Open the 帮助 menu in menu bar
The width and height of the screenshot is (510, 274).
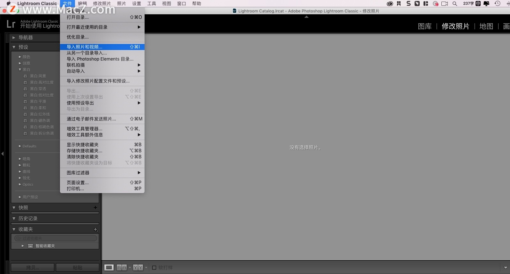pyautogui.click(x=197, y=4)
